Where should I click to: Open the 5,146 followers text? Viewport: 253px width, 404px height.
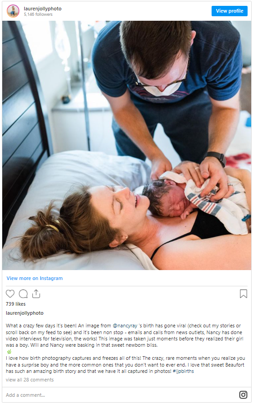38,14
